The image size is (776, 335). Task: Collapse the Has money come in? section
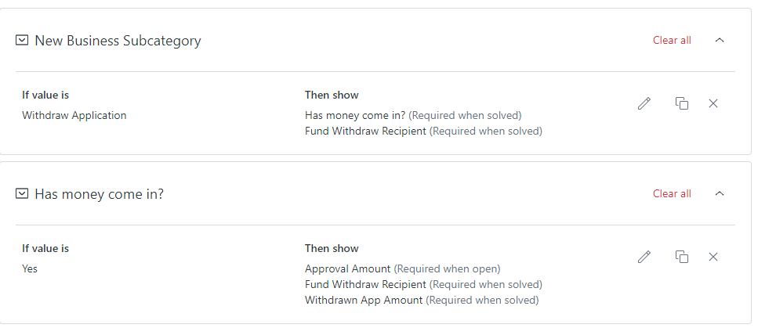720,194
